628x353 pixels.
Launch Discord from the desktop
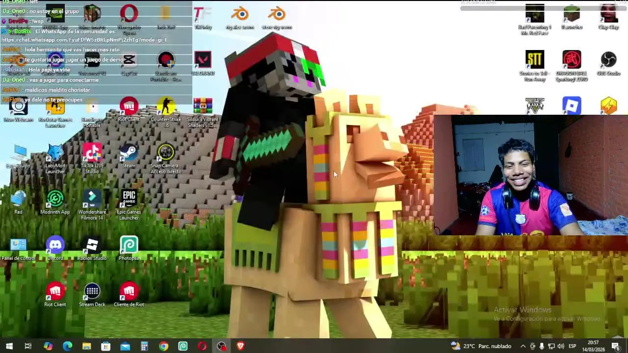(55, 249)
